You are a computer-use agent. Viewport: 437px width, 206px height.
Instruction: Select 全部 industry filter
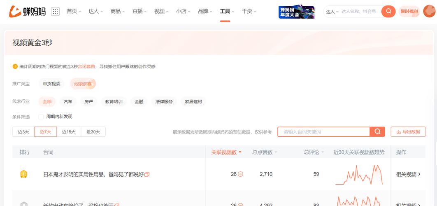(47, 102)
